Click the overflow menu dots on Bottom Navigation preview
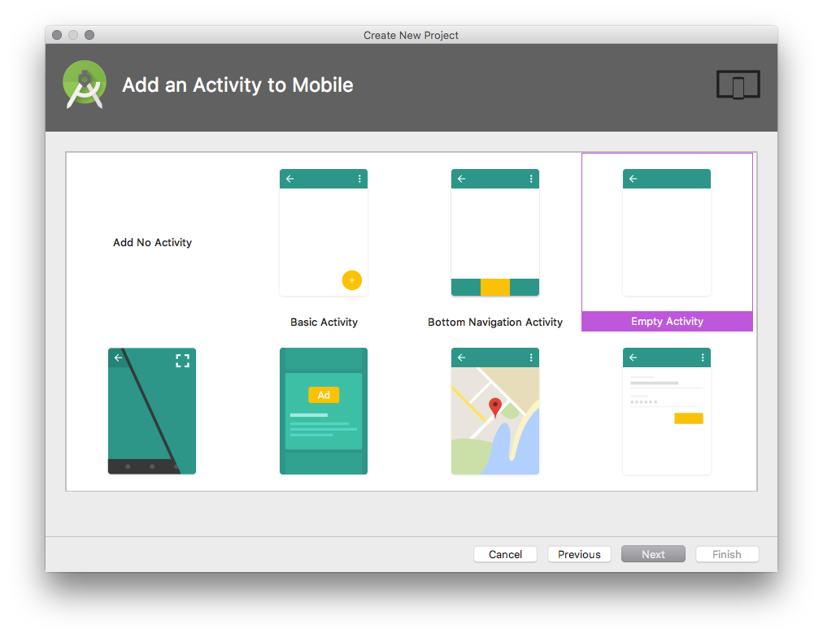The height and width of the screenshot is (637, 823). pos(530,178)
